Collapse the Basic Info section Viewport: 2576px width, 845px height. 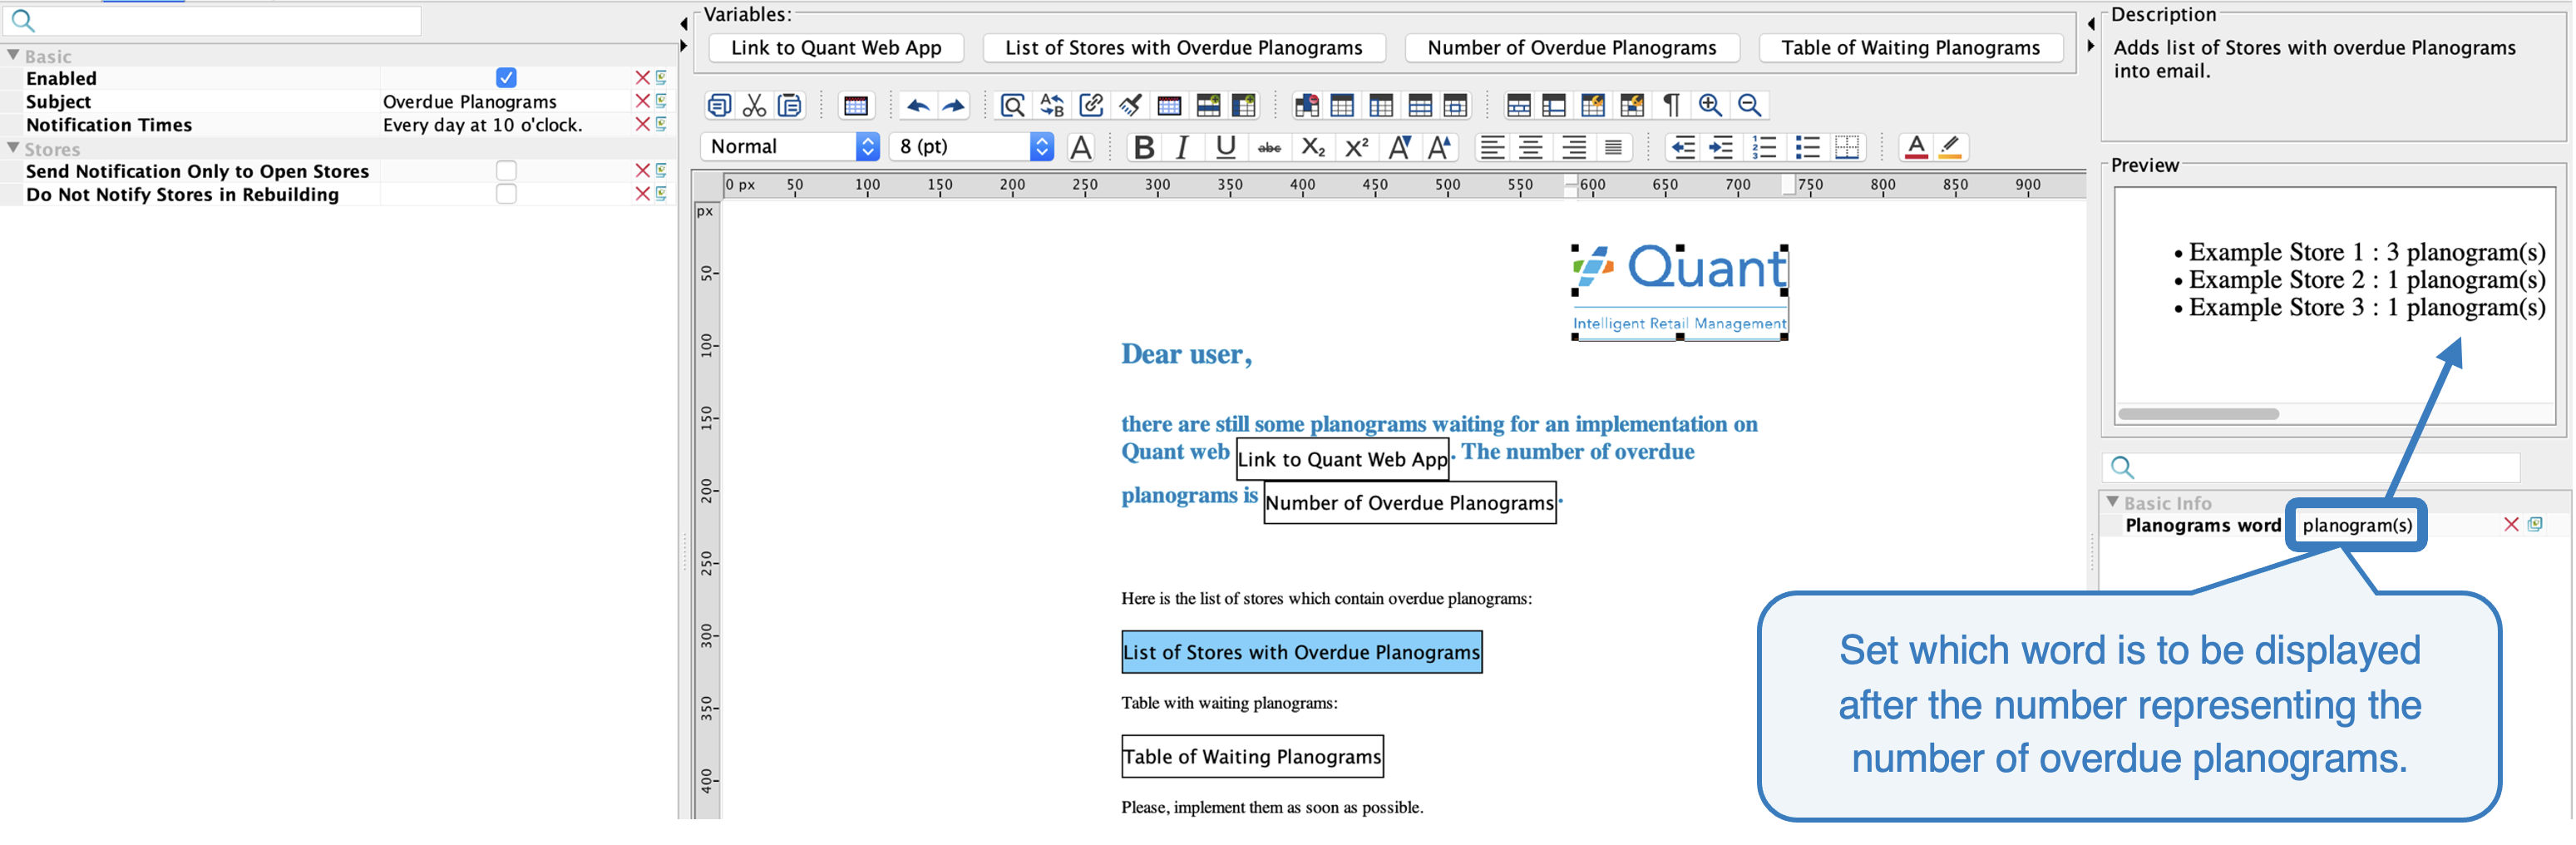[x=2113, y=502]
